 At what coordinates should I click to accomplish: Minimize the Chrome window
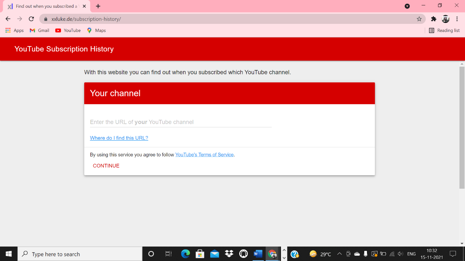(424, 5)
